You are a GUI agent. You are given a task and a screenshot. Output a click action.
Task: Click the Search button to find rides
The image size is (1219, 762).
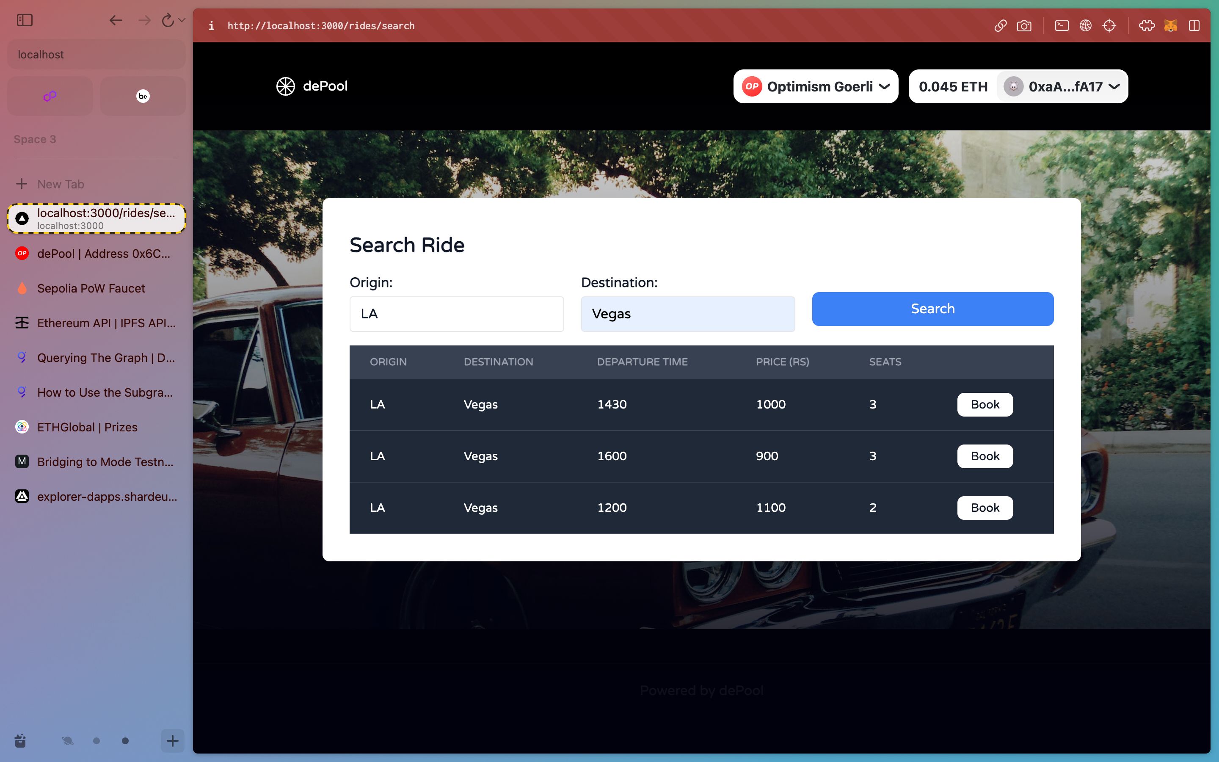[933, 309]
